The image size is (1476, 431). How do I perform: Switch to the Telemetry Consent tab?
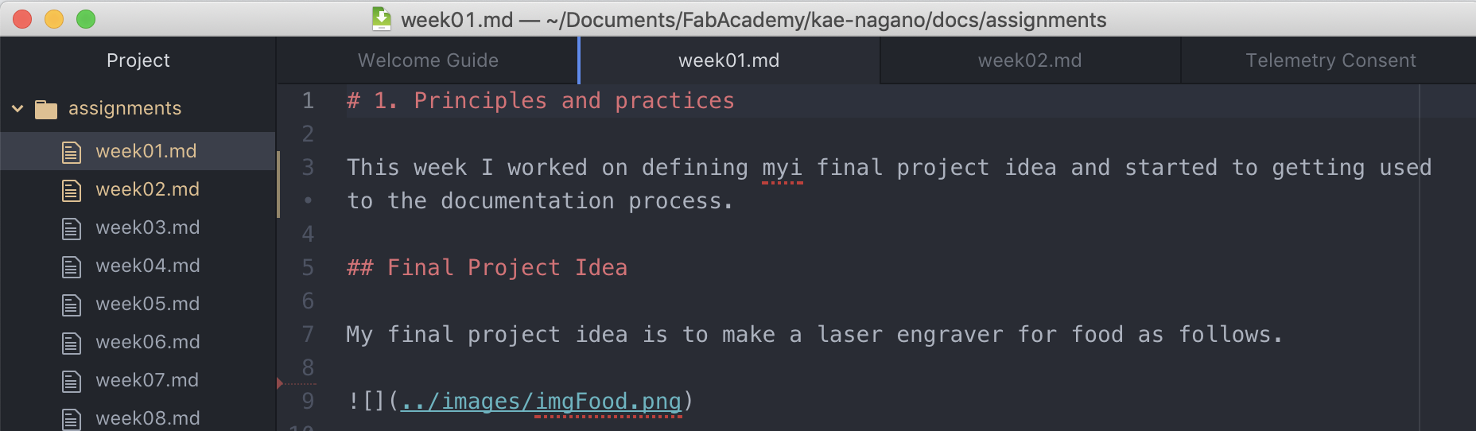pyautogui.click(x=1330, y=60)
